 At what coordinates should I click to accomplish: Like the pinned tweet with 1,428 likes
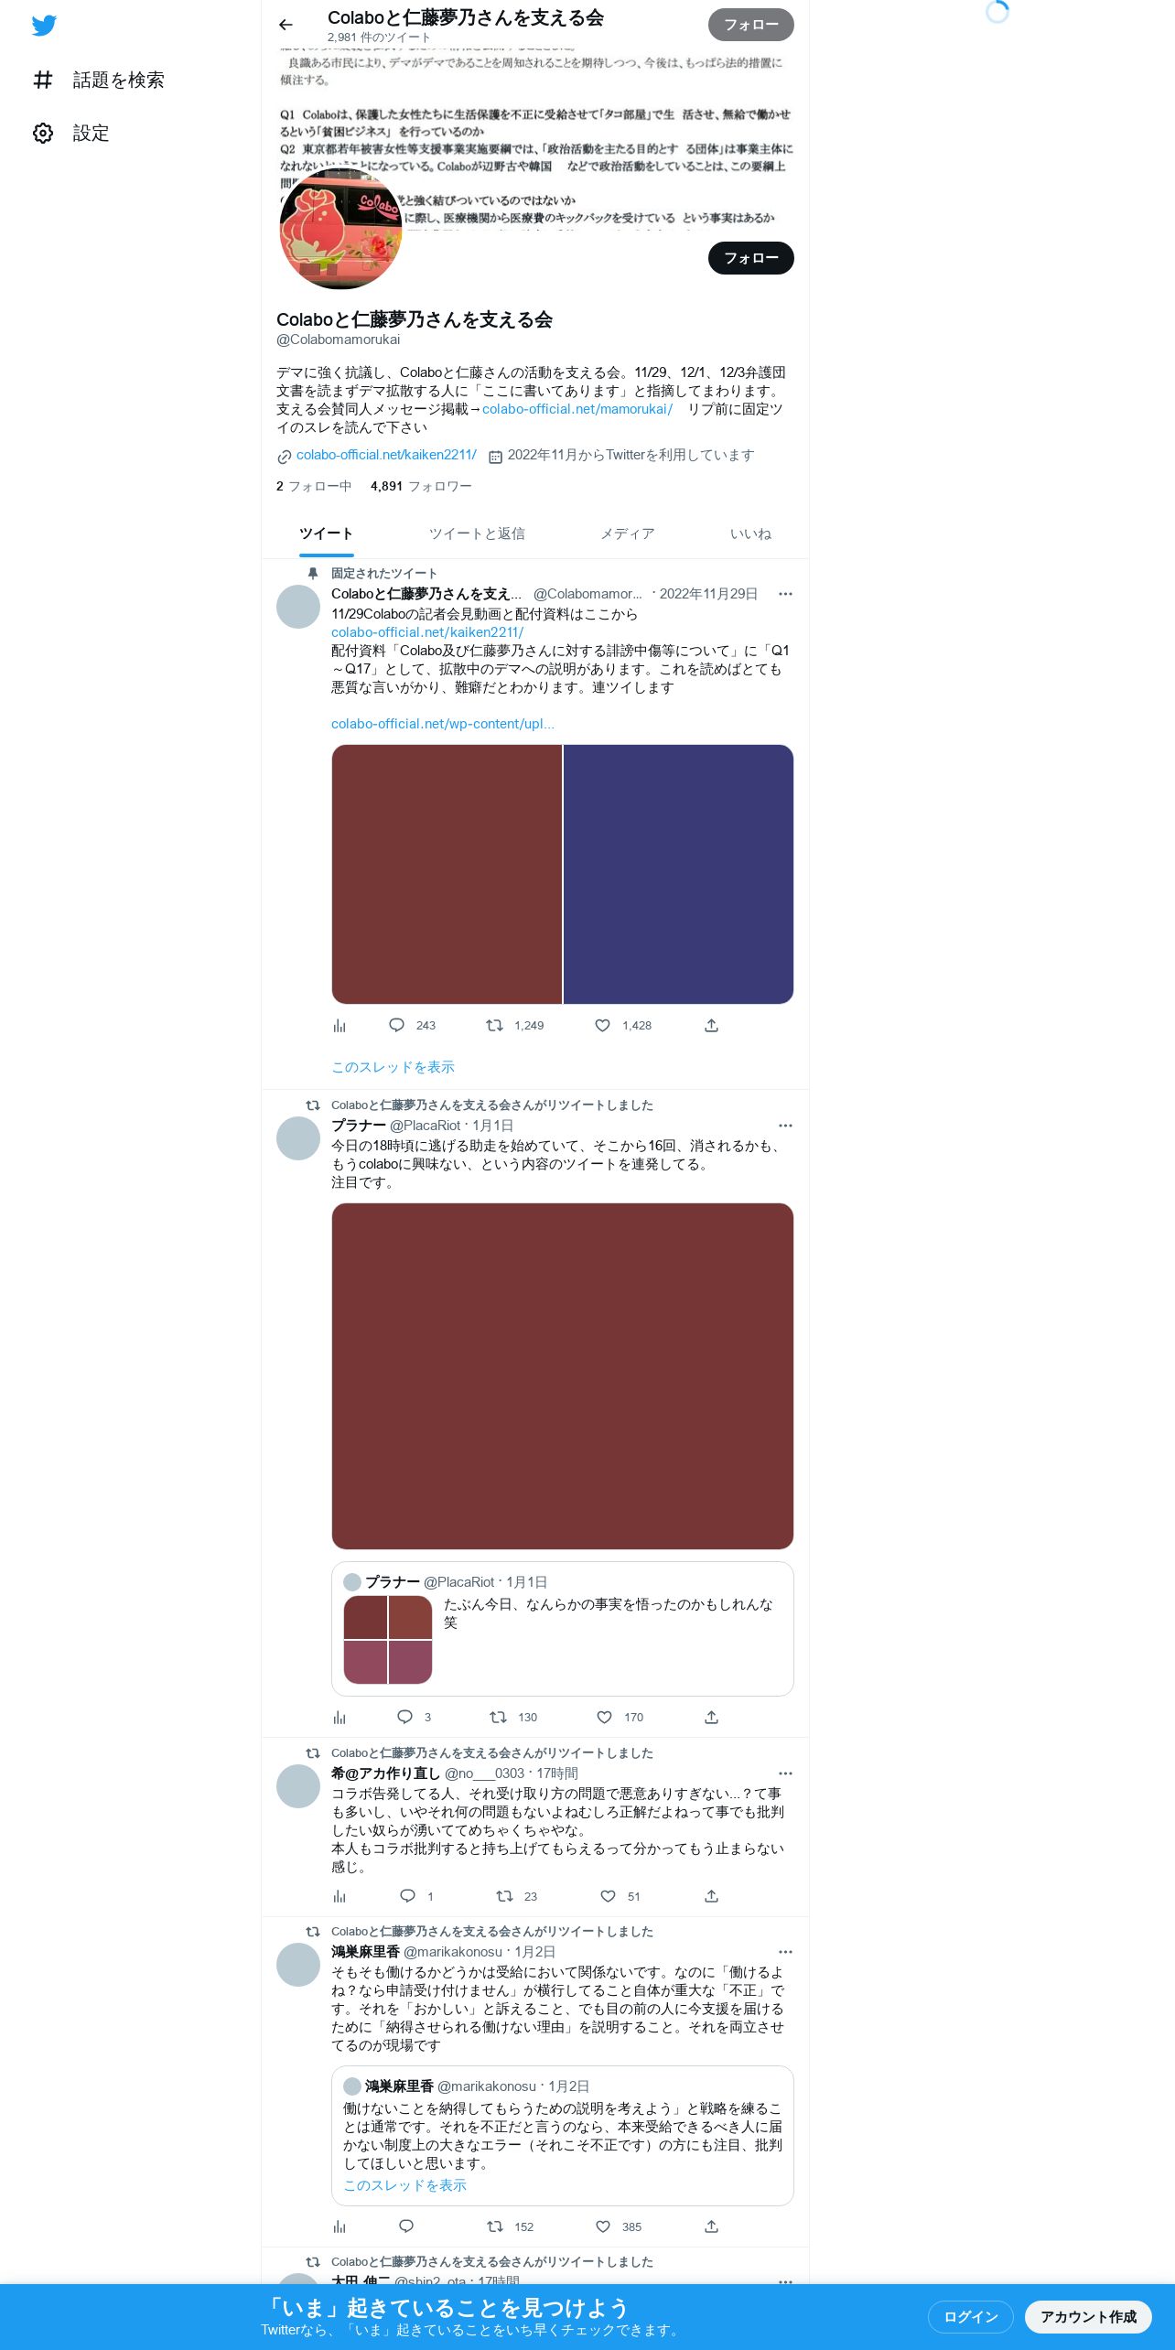click(602, 1025)
